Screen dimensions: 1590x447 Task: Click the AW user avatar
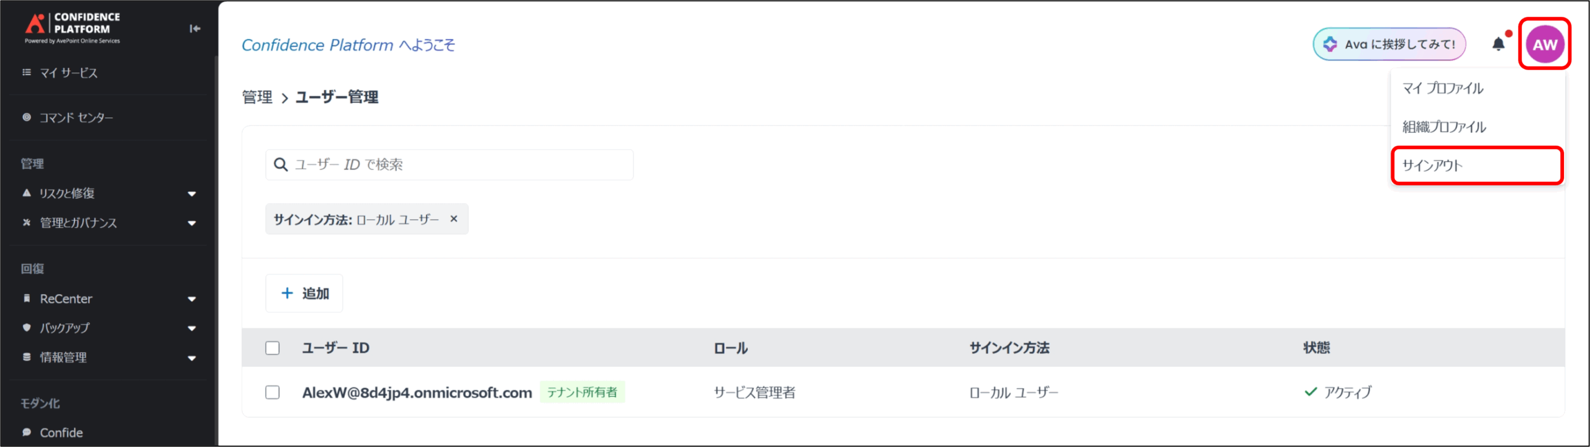(x=1544, y=44)
